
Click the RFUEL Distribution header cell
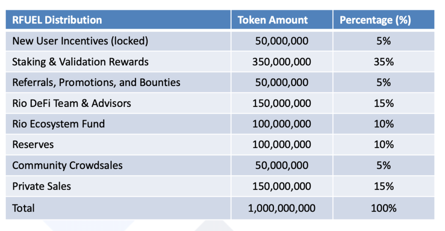pos(118,20)
